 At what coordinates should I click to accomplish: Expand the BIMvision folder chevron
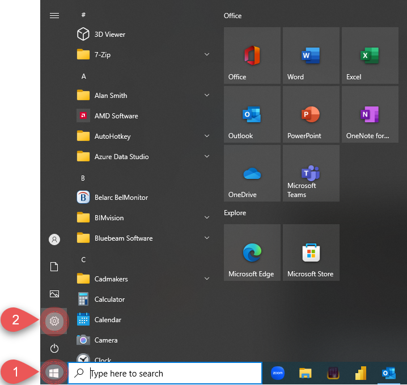[207, 217]
